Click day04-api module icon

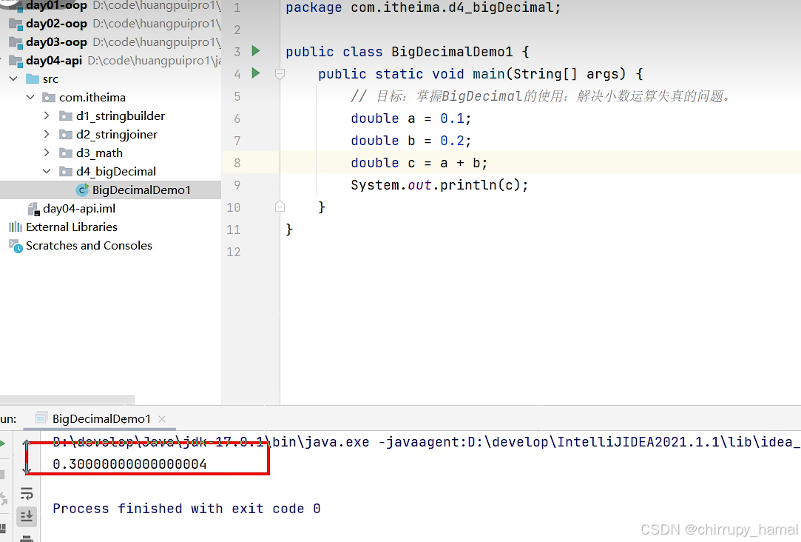coord(16,61)
